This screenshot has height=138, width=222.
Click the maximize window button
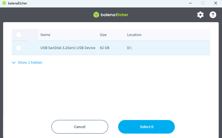[203, 3]
